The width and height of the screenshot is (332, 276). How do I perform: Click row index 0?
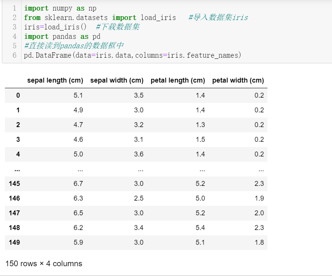click(18, 95)
